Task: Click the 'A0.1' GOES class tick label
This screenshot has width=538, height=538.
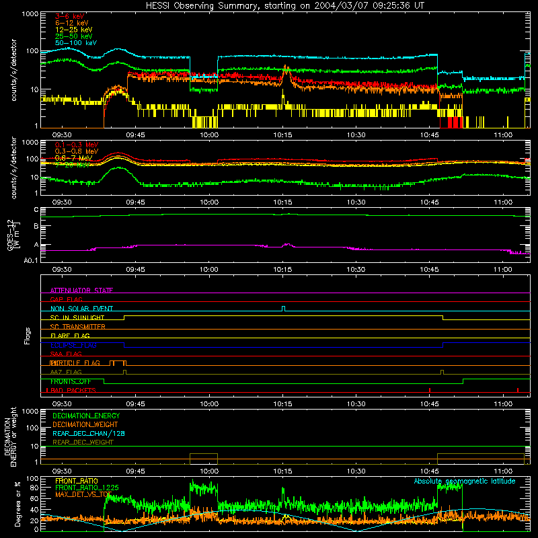Action: pos(31,260)
